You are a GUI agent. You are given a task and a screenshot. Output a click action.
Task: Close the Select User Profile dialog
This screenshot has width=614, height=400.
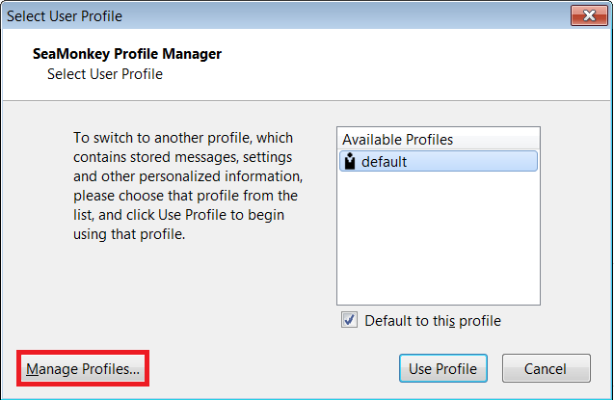[589, 15]
